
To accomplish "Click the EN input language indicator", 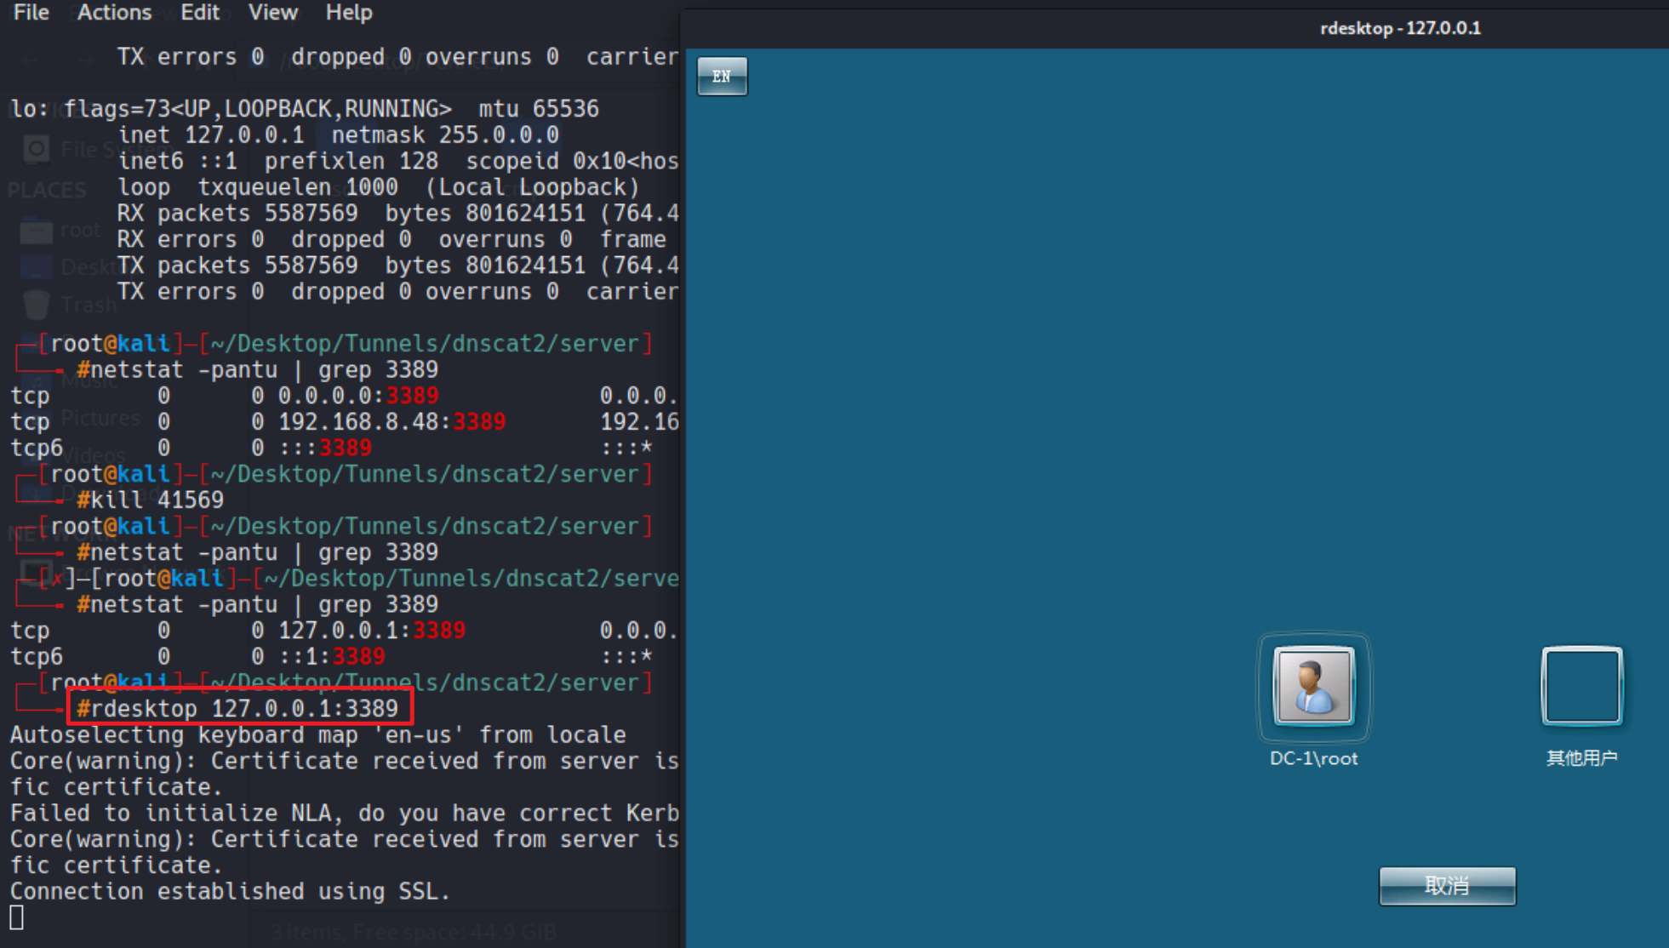I will pos(722,77).
